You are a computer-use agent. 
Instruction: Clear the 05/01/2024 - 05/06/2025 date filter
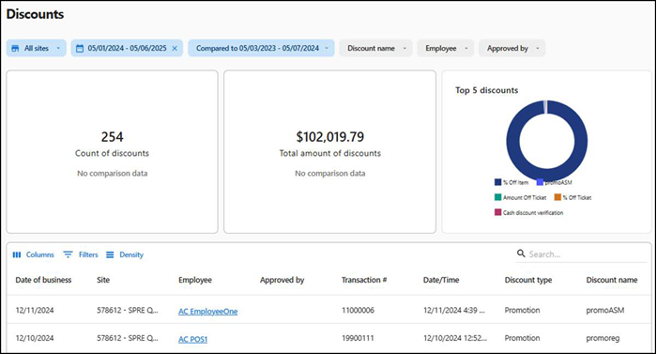175,48
